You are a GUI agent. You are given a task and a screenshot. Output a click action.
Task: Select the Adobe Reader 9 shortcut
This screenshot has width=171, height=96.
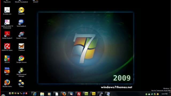(x=7, y=34)
